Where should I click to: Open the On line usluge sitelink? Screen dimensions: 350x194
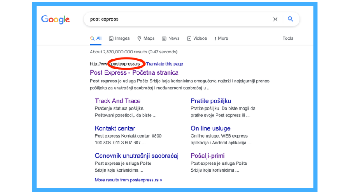[210, 128]
